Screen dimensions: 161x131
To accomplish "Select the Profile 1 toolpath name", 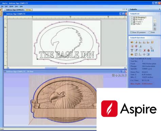I will [138, 24].
